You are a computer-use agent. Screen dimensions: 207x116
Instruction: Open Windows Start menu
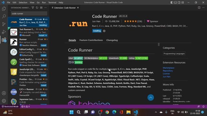tap(71, 112)
